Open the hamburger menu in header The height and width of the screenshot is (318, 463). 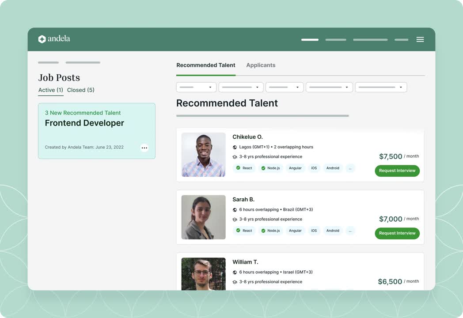click(420, 39)
